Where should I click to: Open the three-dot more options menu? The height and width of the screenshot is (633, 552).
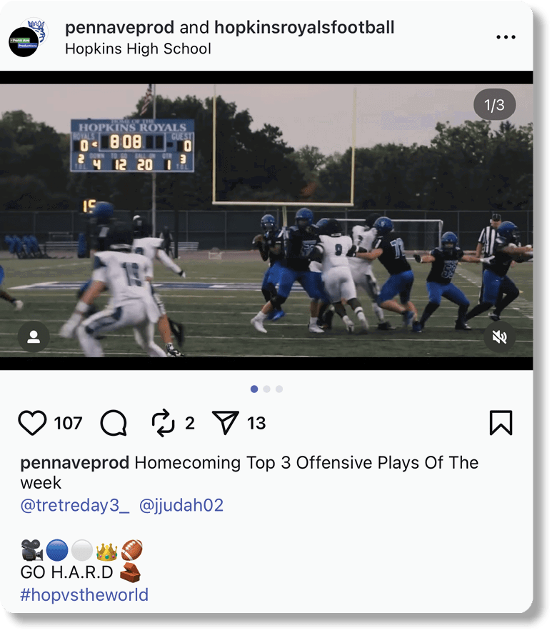click(x=506, y=37)
